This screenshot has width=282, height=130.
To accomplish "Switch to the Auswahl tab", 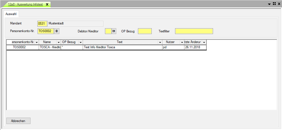I will 11,14.
